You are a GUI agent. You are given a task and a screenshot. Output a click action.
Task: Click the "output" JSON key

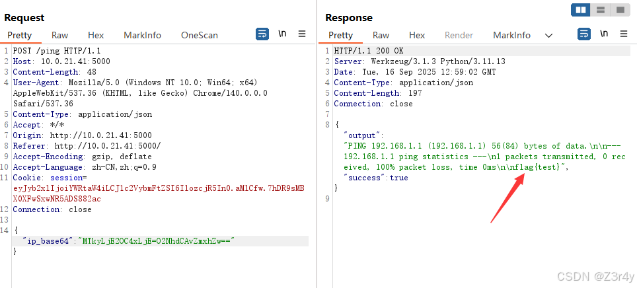[363, 135]
